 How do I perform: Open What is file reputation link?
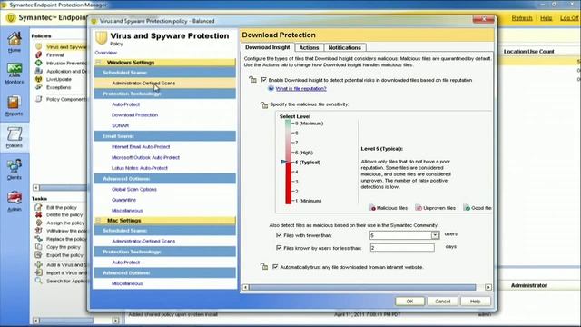[x=300, y=89]
